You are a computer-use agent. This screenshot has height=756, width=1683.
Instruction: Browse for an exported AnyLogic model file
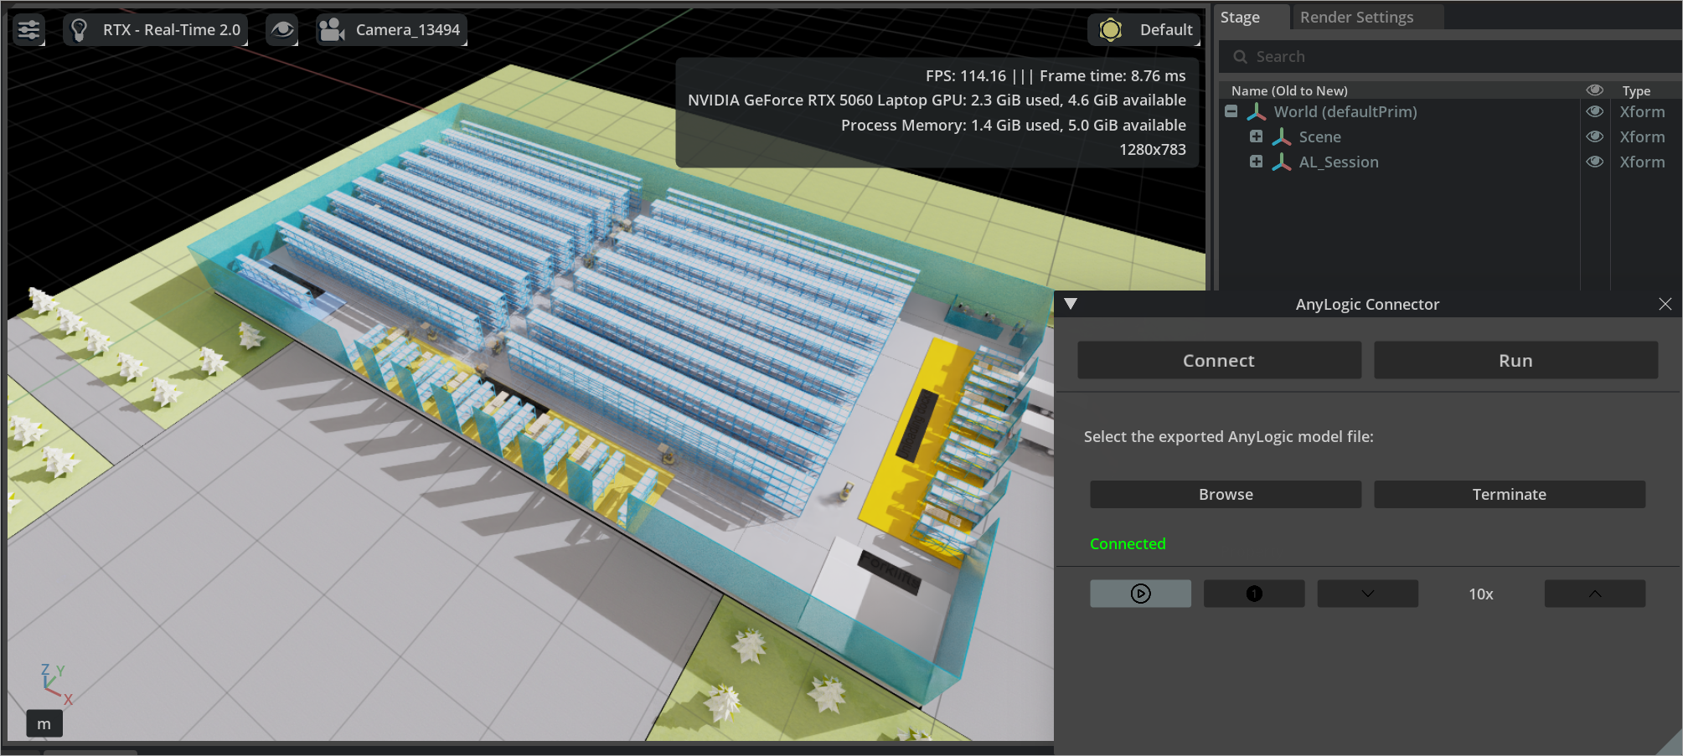tap(1225, 494)
